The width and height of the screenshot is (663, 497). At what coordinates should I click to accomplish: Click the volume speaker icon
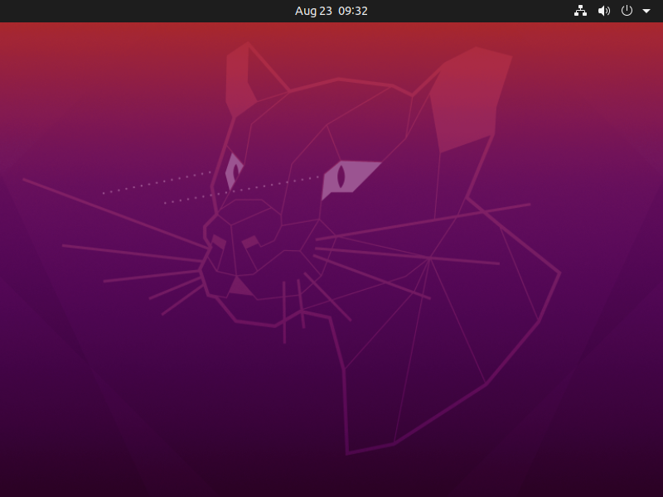(604, 11)
